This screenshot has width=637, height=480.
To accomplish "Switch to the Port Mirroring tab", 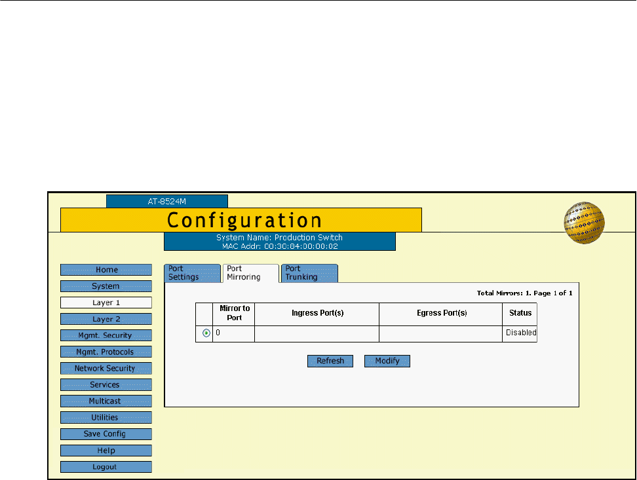I will click(x=250, y=273).
